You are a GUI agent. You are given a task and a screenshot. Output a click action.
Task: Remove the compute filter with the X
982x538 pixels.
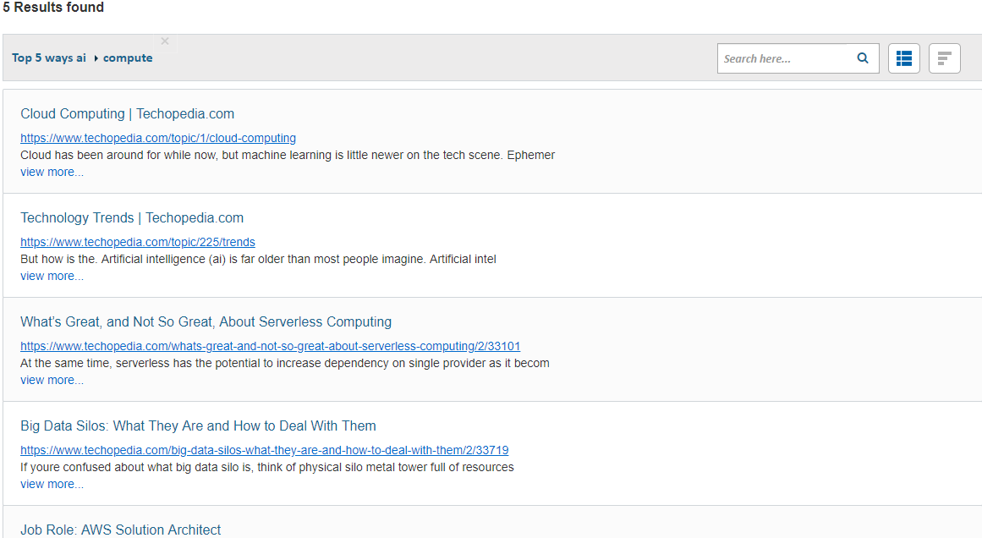tap(165, 41)
